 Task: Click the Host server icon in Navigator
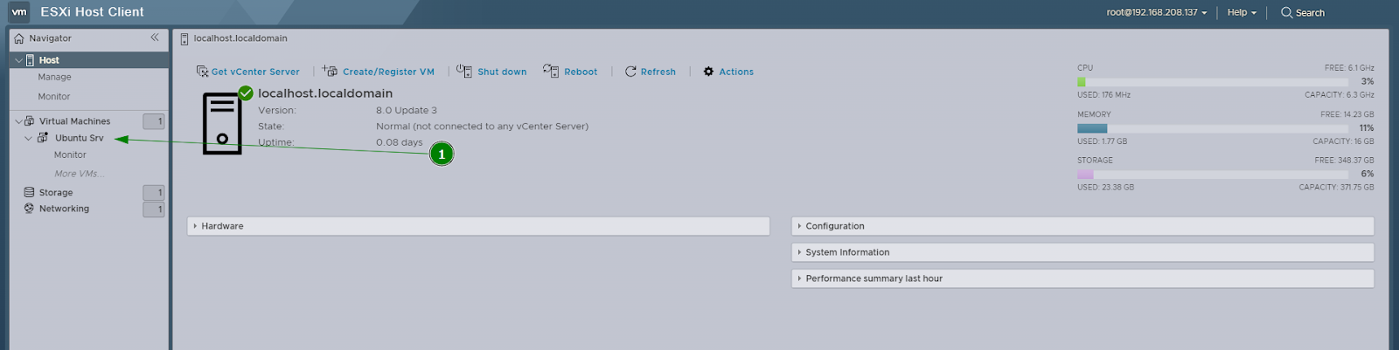tap(31, 60)
